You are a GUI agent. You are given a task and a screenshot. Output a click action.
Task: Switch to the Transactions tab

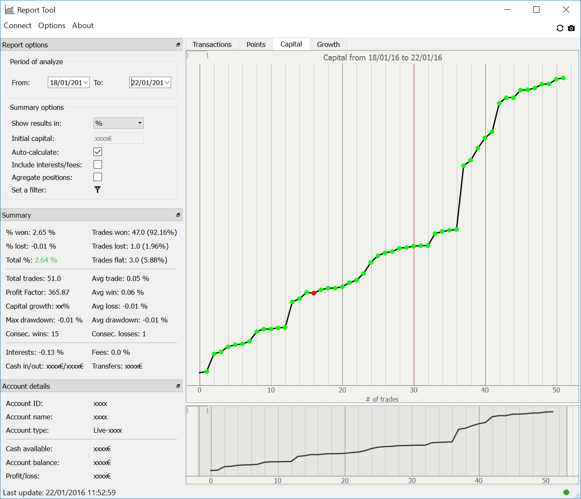click(212, 44)
